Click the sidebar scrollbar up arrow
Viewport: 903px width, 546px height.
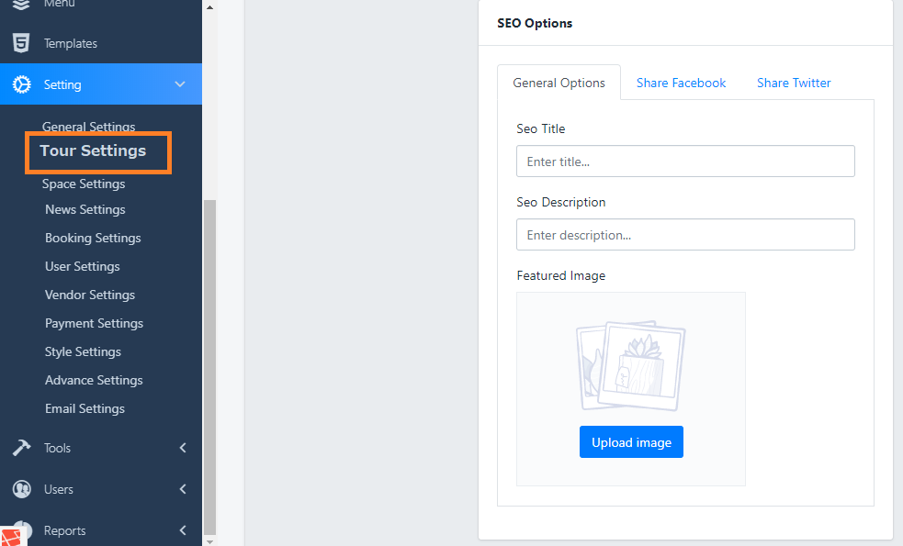pyautogui.click(x=209, y=7)
